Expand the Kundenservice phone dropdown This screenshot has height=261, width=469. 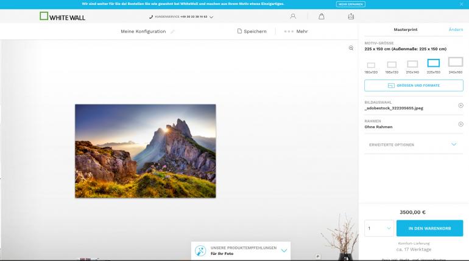[211, 17]
